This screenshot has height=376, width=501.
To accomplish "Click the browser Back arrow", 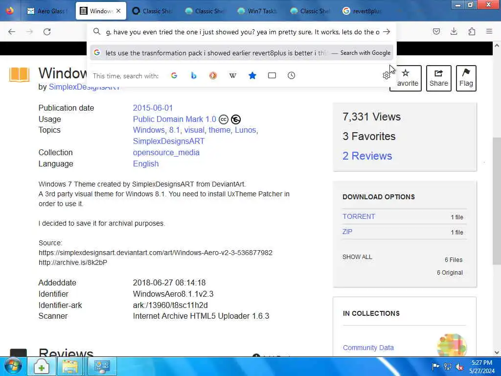I will coord(12,32).
